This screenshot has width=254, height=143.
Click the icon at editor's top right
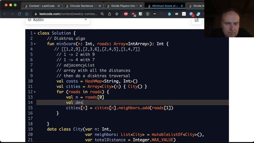(x=196, y=20)
